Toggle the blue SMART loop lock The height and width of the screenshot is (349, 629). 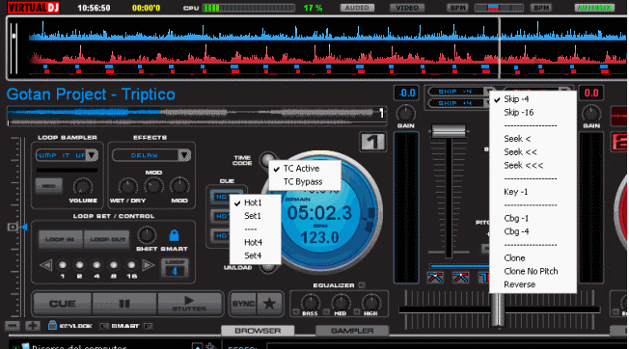[174, 235]
